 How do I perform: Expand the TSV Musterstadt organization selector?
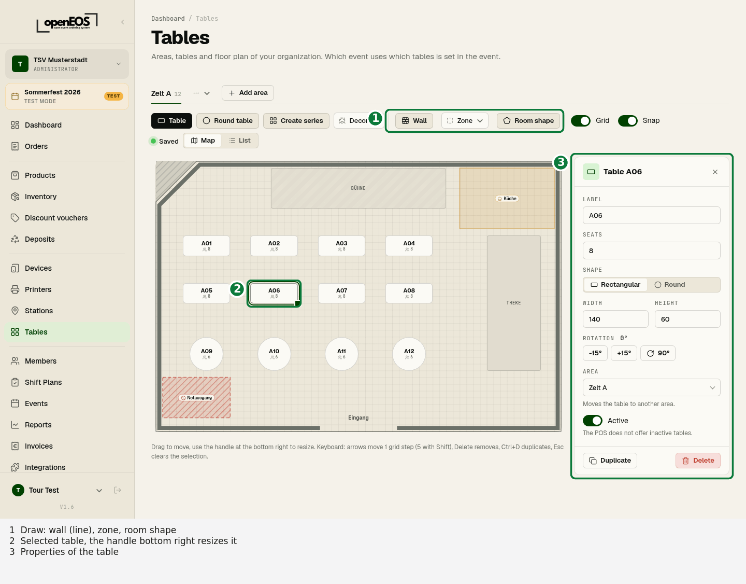click(x=67, y=64)
